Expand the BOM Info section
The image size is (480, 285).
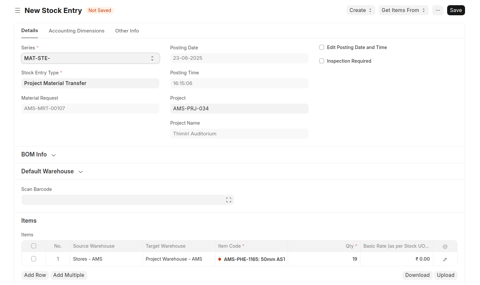pyautogui.click(x=38, y=155)
